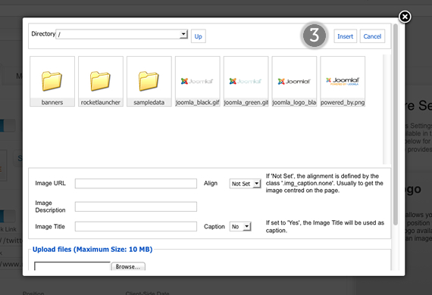This screenshot has width=432, height=295.
Task: Choose the joomla_logo_black image
Action: [294, 82]
